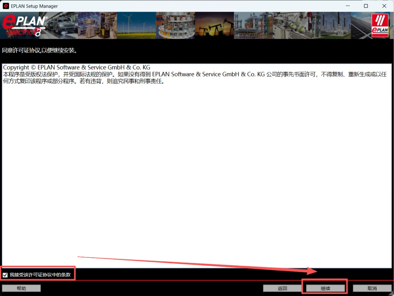Click the 返回 (Back) button
The height and width of the screenshot is (296, 394).
coord(282,288)
